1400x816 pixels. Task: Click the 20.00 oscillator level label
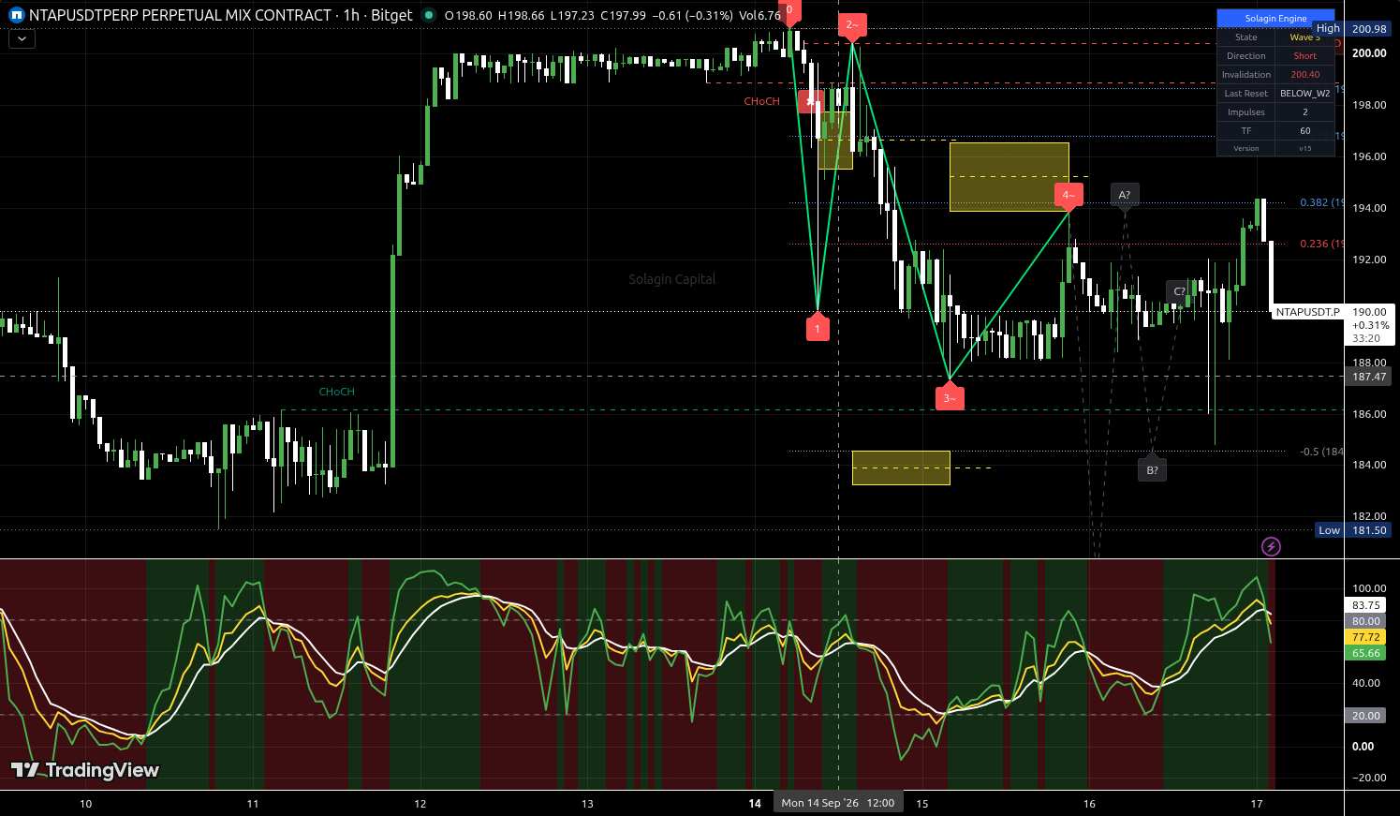(1366, 716)
